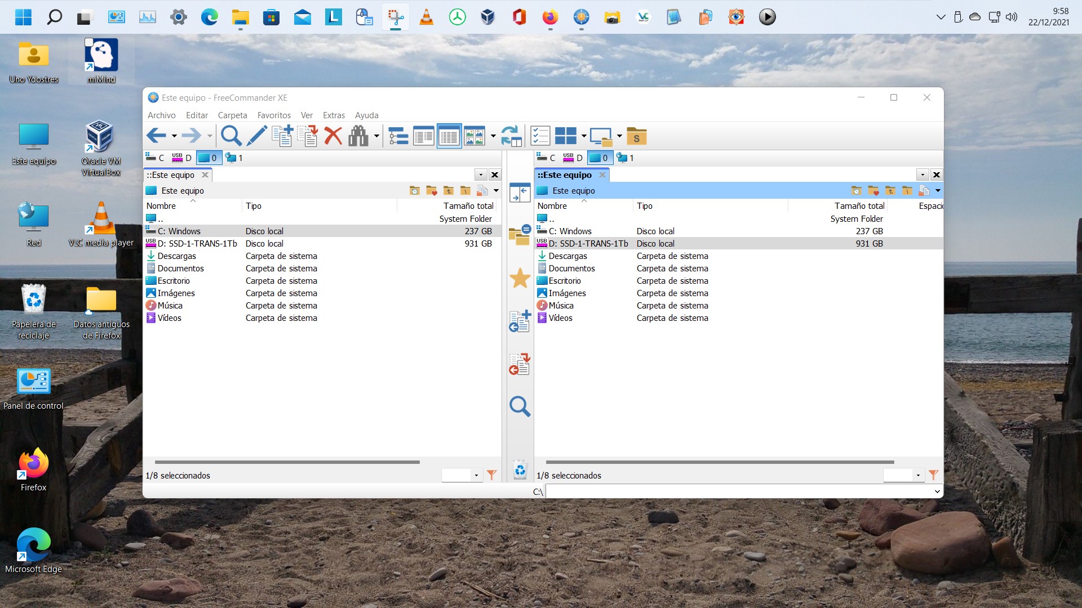1082x608 pixels.
Task: Expand the back history dropdown arrow
Action: click(174, 136)
